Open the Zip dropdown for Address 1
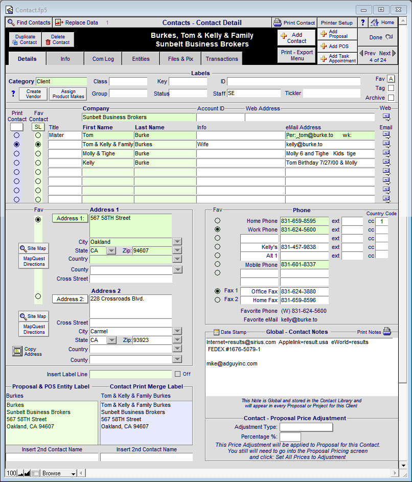This screenshot has height=482, width=412. pos(177,250)
